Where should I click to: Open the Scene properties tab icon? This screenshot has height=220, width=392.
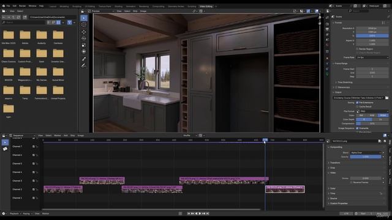327,40
